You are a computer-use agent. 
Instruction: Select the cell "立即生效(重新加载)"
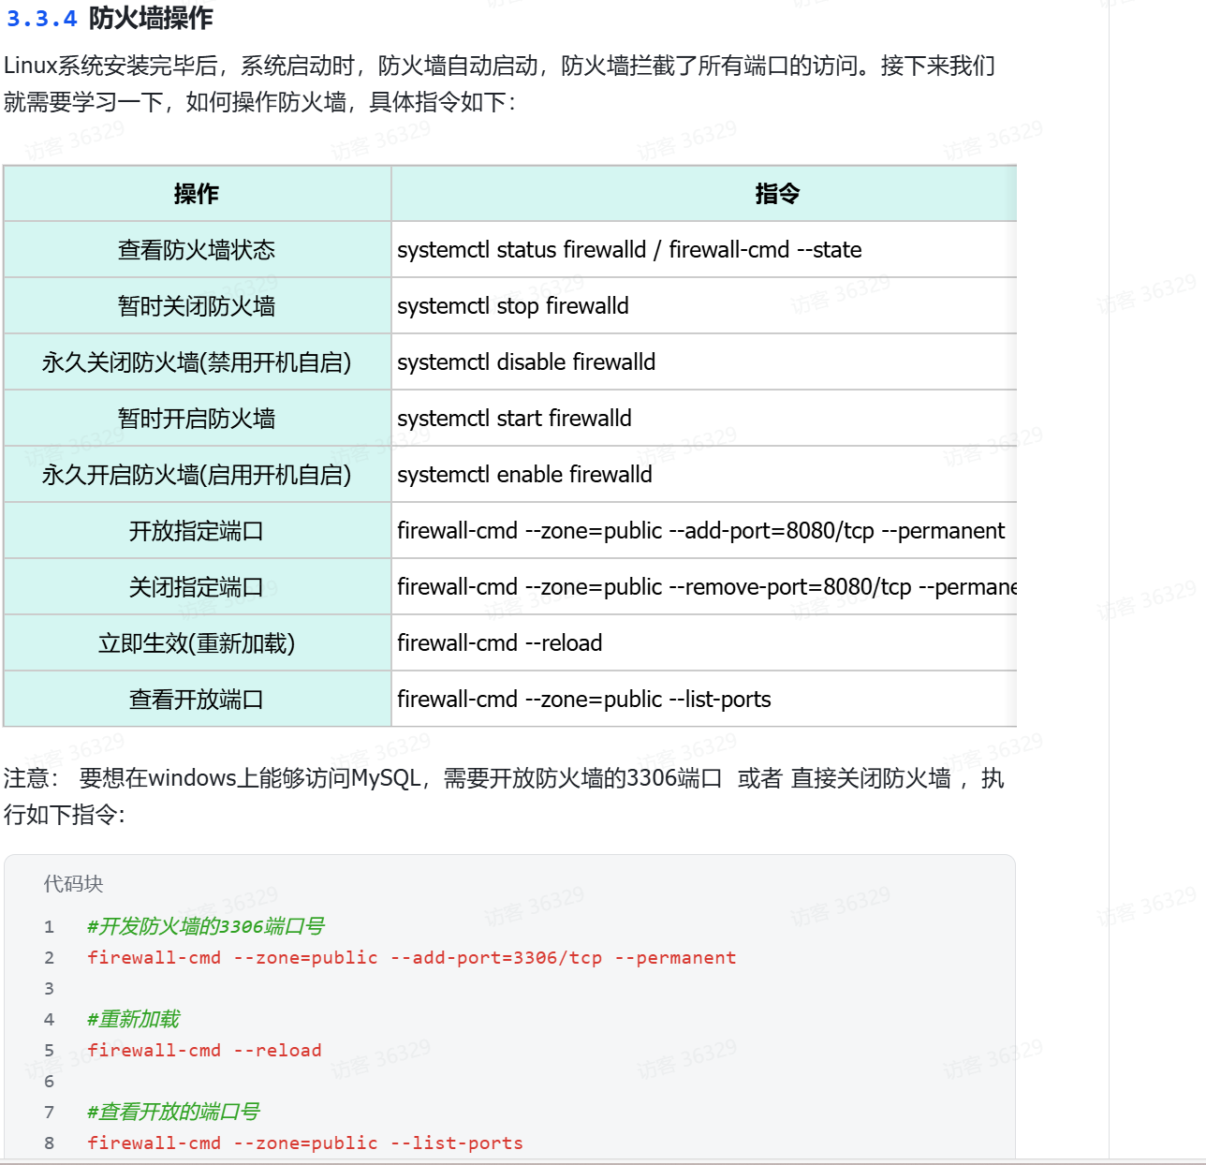pyautogui.click(x=197, y=643)
